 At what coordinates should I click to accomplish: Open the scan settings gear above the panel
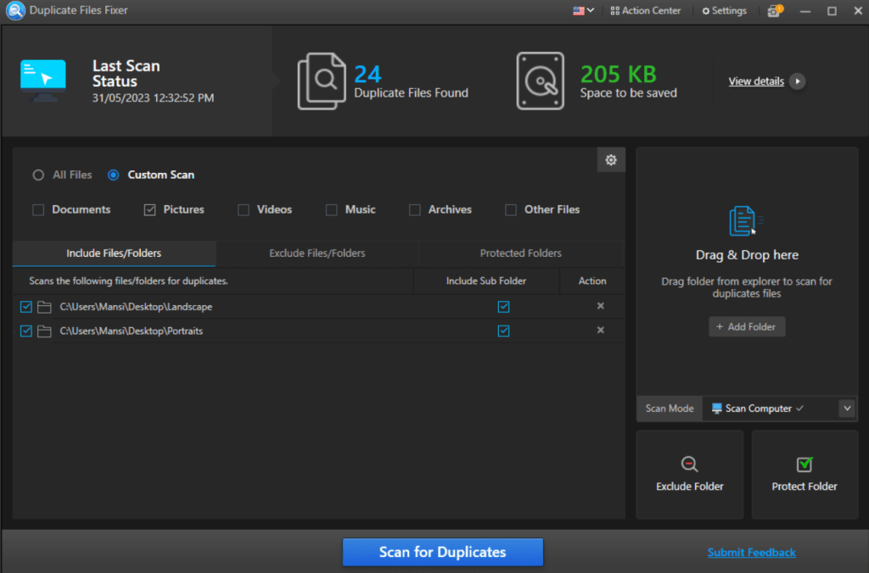click(x=611, y=159)
